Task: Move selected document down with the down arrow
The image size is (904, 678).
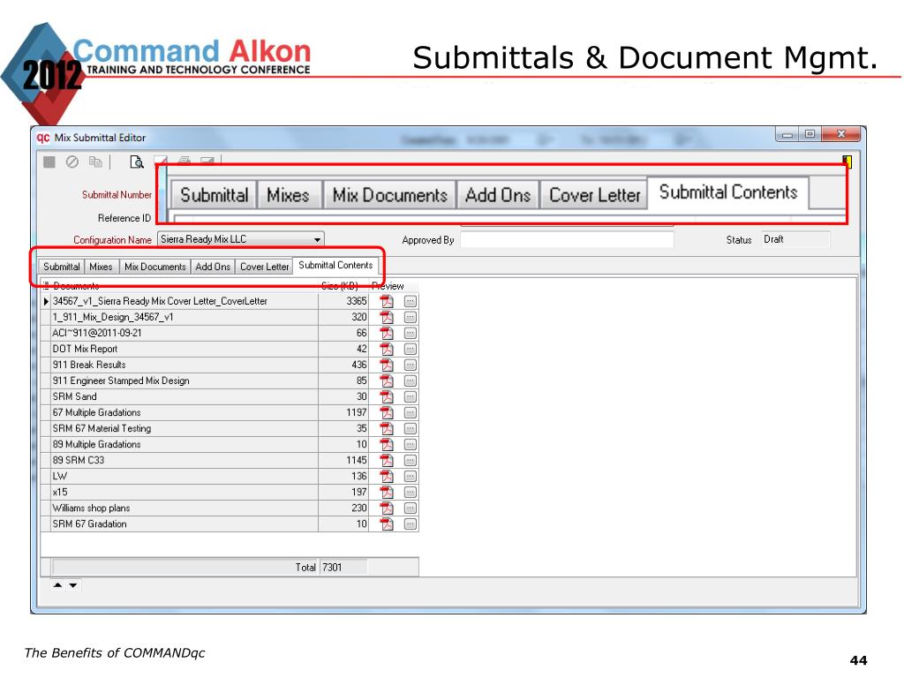Action: [73, 585]
